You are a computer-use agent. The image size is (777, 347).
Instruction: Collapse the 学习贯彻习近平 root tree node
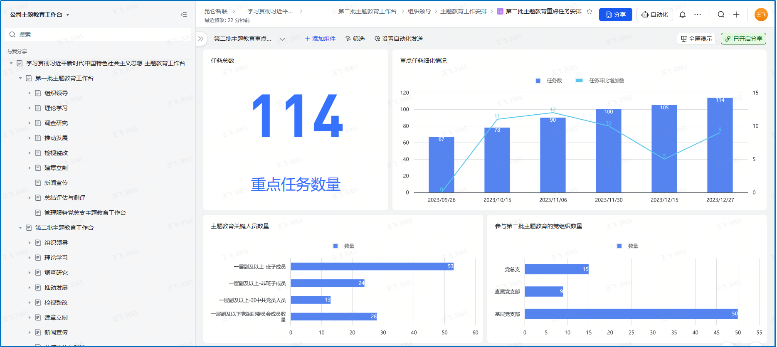(x=11, y=63)
